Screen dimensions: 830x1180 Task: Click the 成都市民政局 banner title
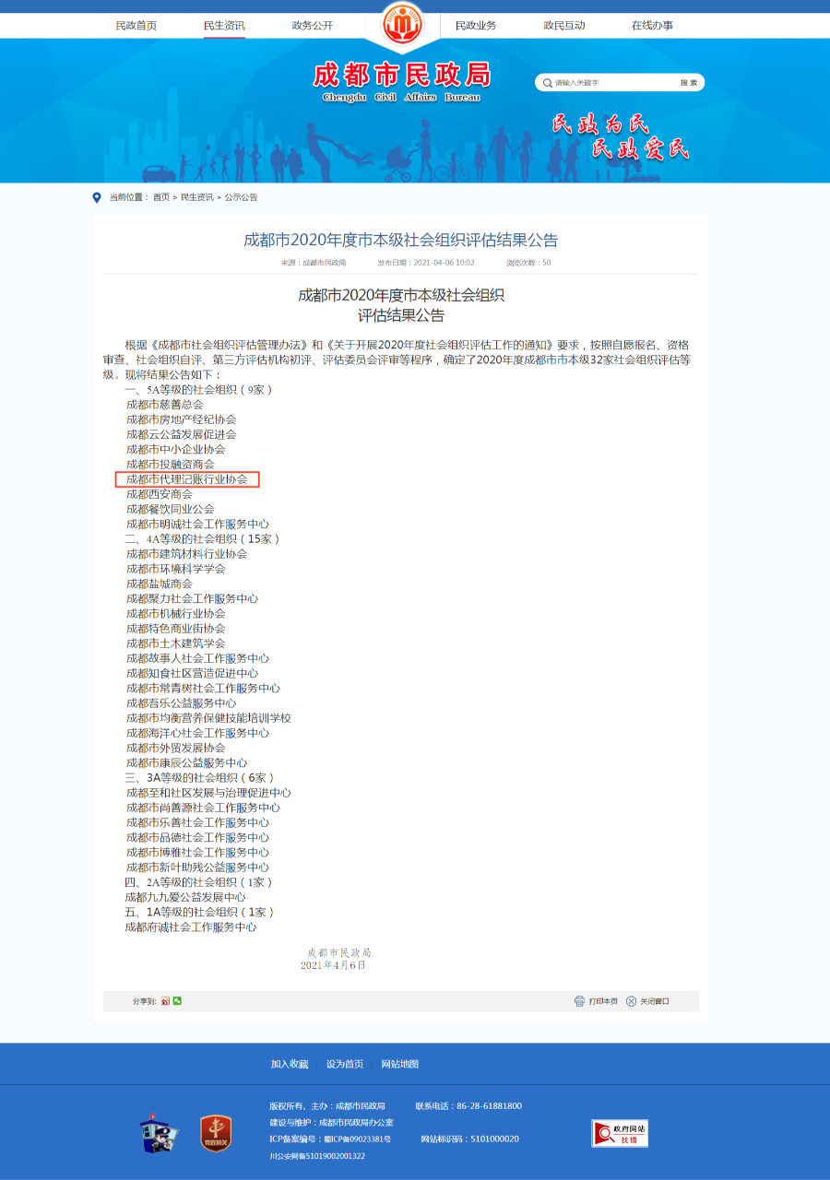pos(401,74)
